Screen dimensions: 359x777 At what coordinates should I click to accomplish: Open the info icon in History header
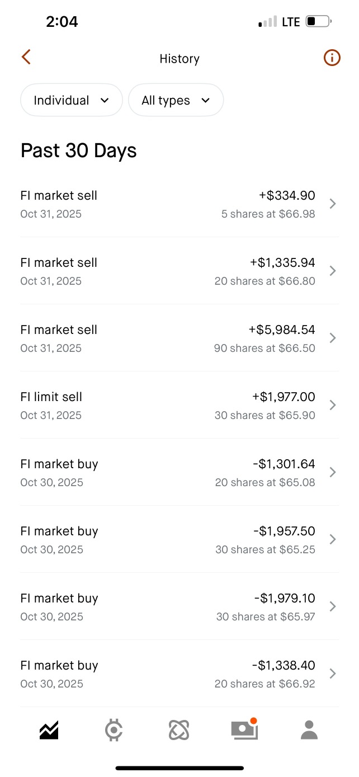tap(332, 58)
